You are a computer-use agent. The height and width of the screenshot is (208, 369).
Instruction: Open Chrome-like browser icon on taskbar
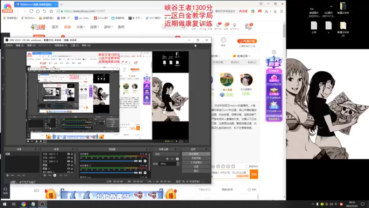(x=24, y=204)
